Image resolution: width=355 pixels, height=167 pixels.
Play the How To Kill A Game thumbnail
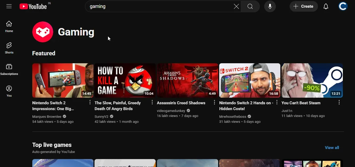(125, 80)
